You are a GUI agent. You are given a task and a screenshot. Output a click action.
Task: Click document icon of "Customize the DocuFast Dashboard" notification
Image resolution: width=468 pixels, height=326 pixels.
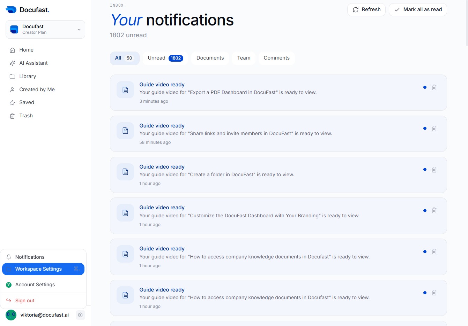pos(125,213)
